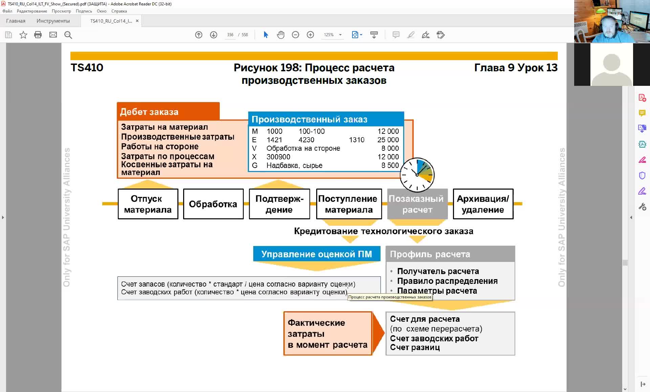Open the Окно menu
Screen dimensions: 650x392
pyautogui.click(x=102, y=11)
